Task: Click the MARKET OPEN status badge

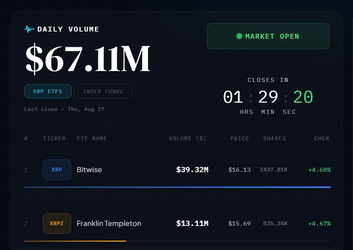Action: click(268, 36)
